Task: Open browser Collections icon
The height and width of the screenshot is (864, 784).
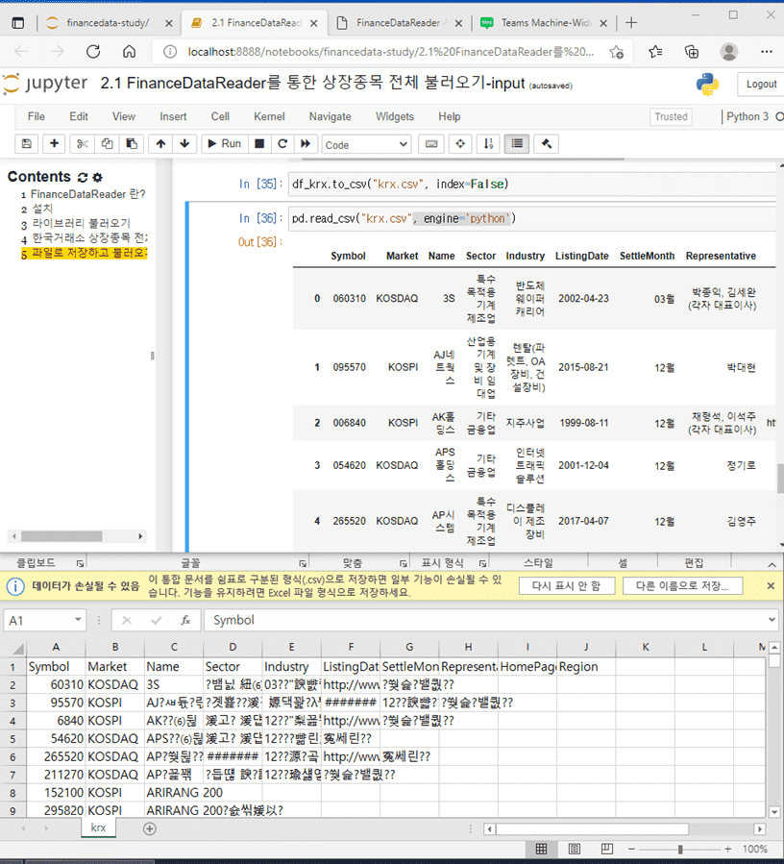Action: [x=692, y=52]
